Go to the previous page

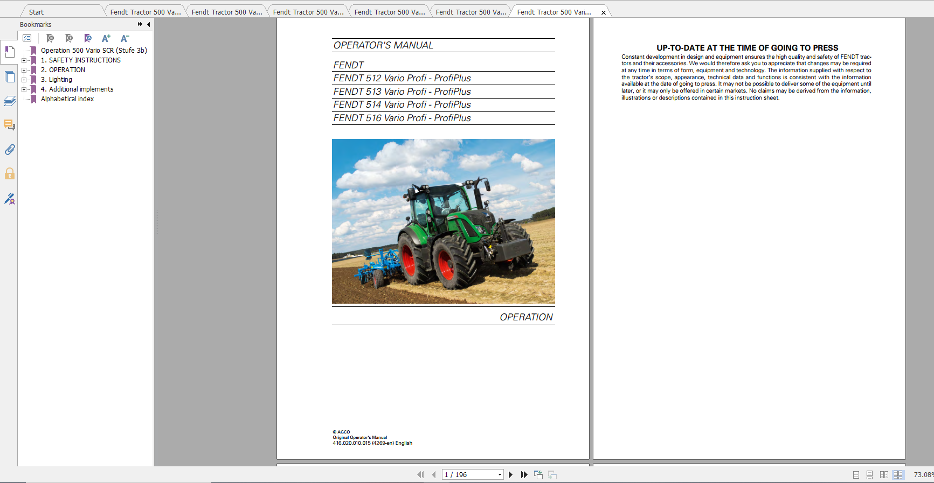(433, 474)
